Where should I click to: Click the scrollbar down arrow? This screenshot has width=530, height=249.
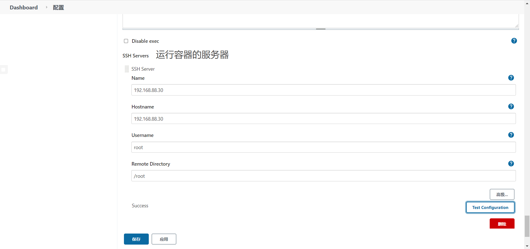pos(527,246)
